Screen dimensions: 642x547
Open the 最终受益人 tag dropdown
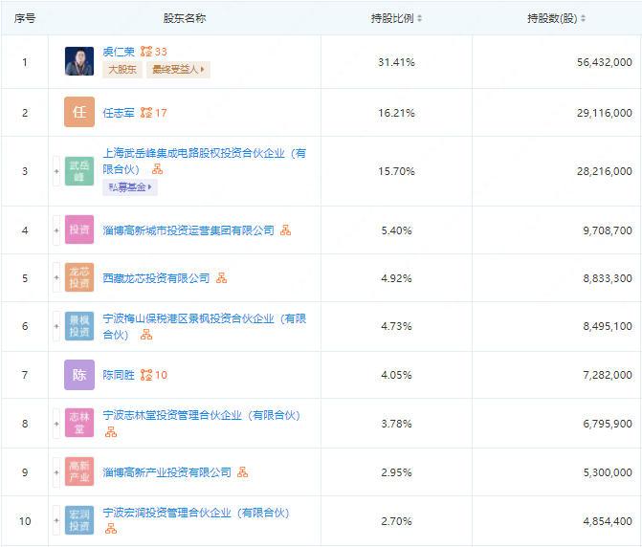pos(178,70)
